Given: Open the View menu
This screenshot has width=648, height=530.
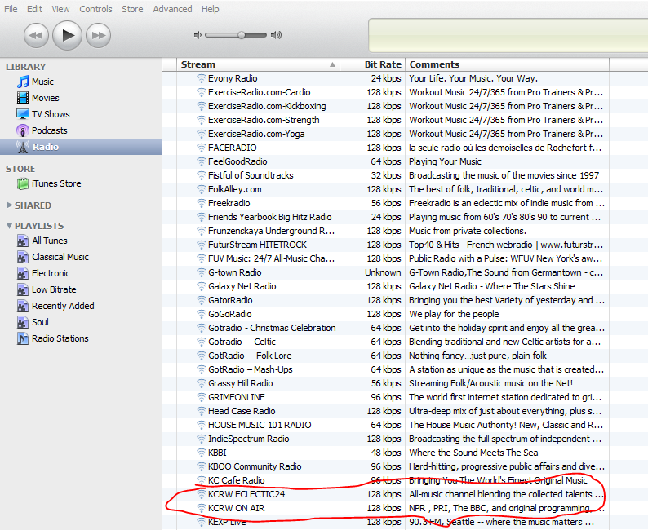Looking at the screenshot, I should (60, 9).
